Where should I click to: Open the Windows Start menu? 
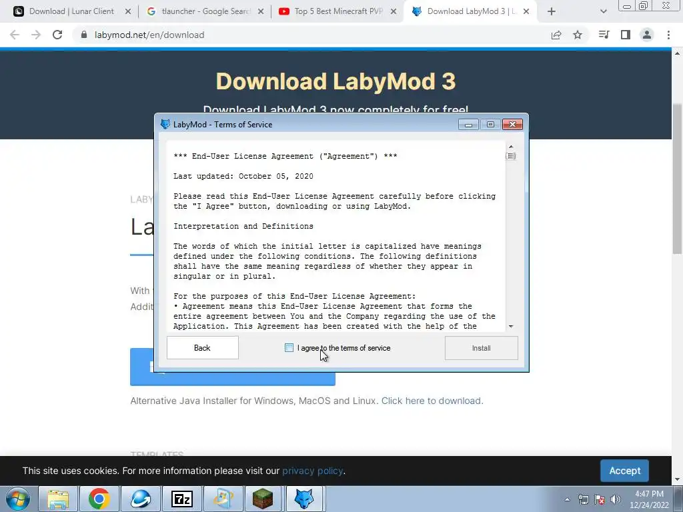coord(17,499)
